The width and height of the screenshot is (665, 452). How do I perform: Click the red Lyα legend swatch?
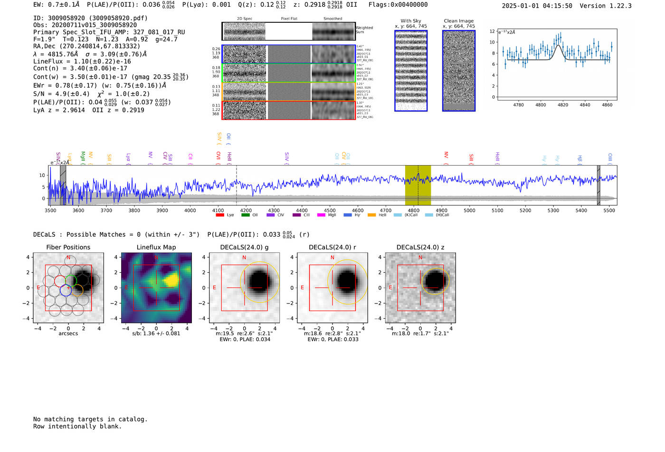220,215
